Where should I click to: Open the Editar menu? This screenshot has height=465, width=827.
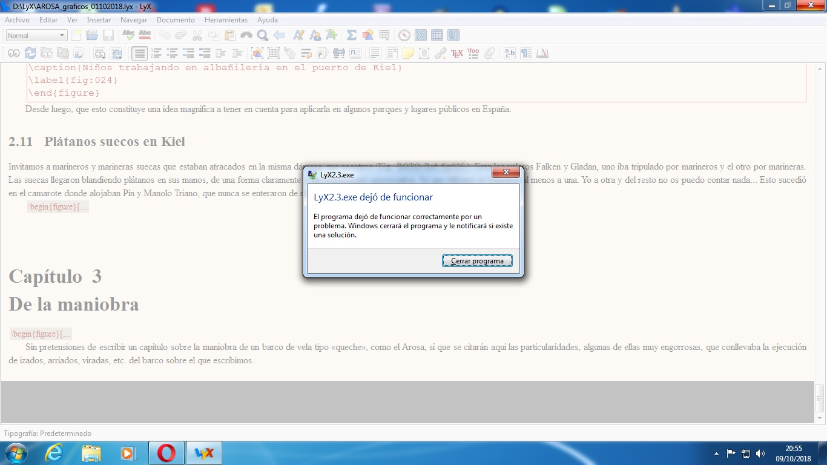[48, 20]
